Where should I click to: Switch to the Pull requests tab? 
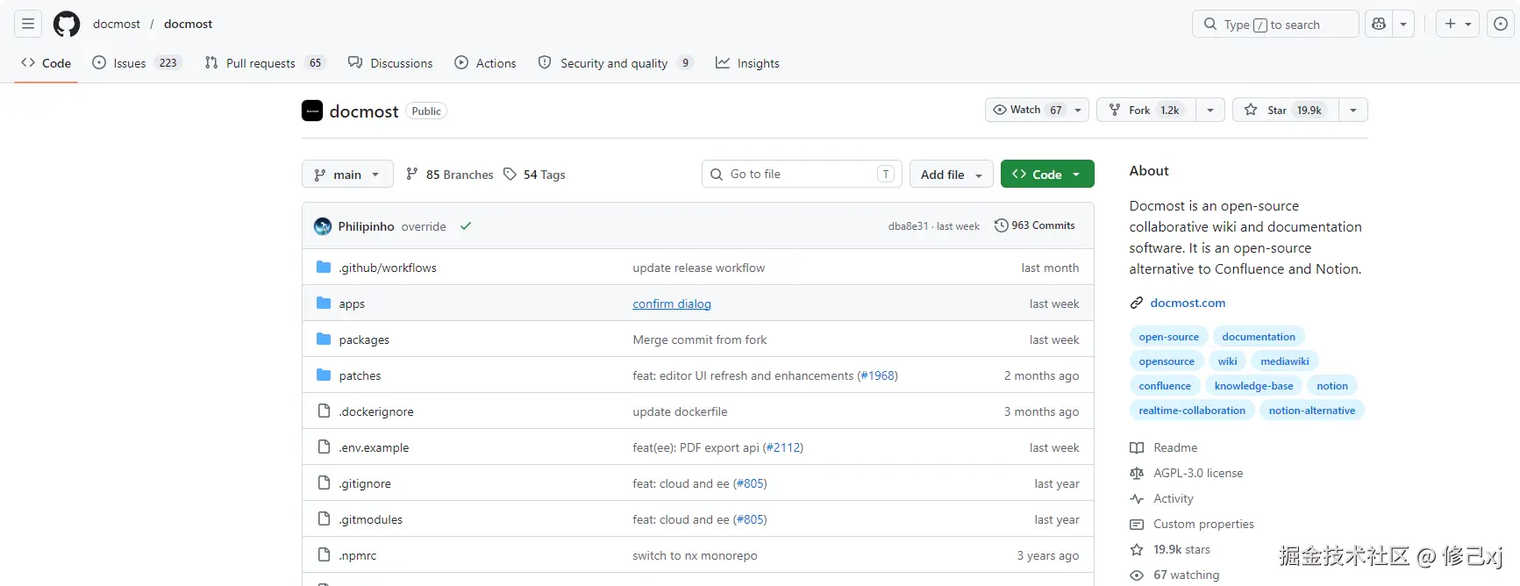tap(260, 63)
